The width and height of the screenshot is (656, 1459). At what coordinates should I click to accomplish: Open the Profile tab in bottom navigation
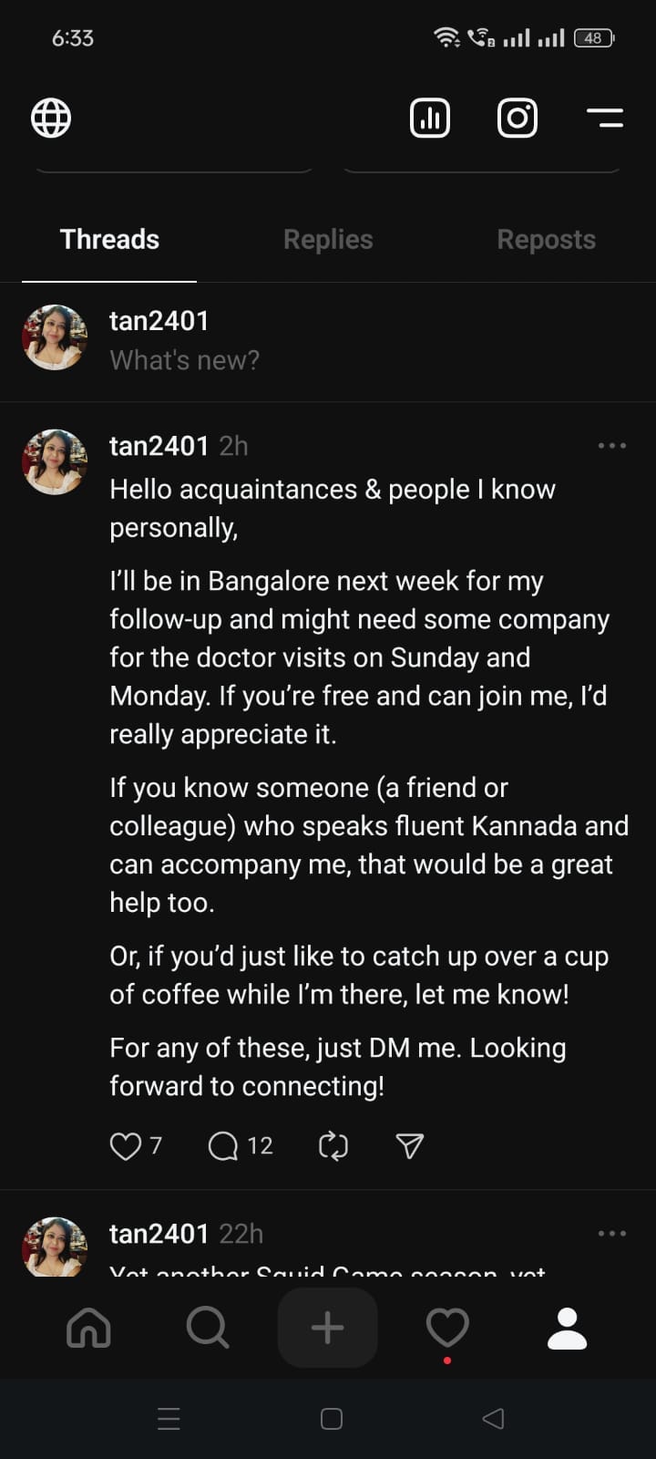coord(567,1328)
